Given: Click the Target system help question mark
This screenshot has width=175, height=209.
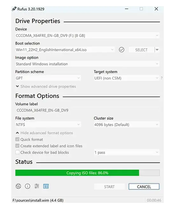Looking at the screenshot, I should (x=162, y=78).
